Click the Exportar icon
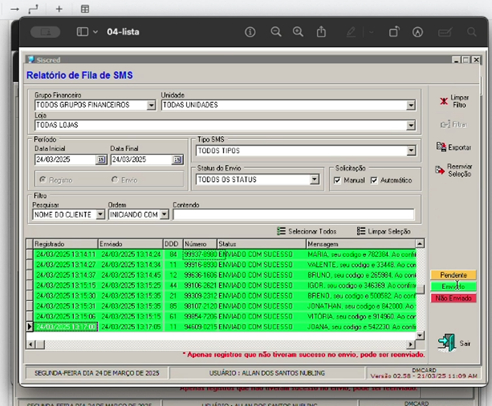 pyautogui.click(x=441, y=147)
